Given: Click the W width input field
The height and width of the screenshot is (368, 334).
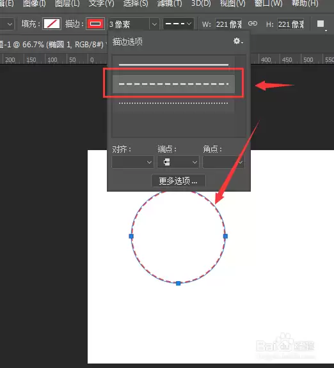Looking at the screenshot, I should point(228,24).
